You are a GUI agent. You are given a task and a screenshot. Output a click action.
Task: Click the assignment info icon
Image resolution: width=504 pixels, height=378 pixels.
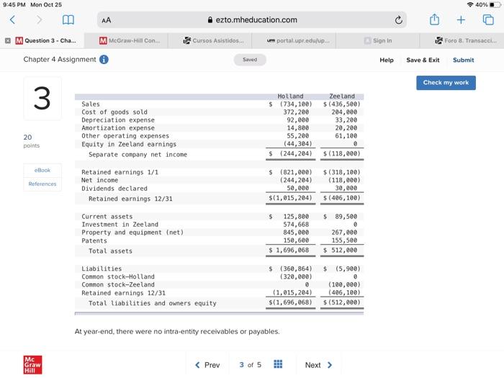pyautogui.click(x=104, y=60)
